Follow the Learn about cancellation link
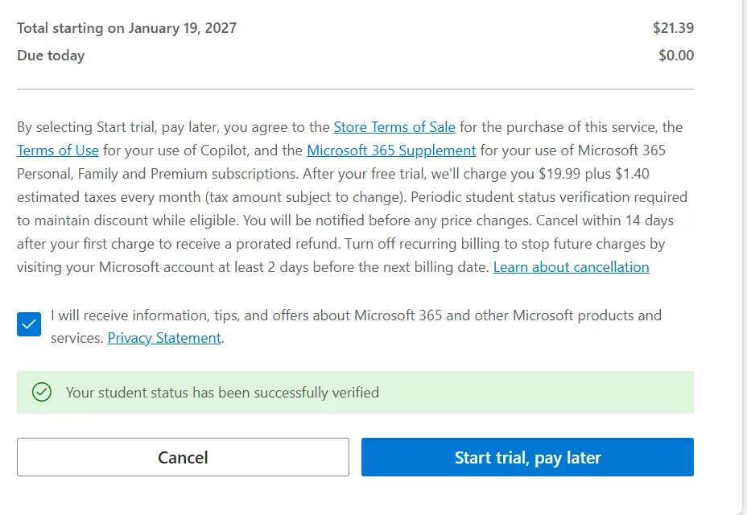747x515 pixels. tap(572, 267)
